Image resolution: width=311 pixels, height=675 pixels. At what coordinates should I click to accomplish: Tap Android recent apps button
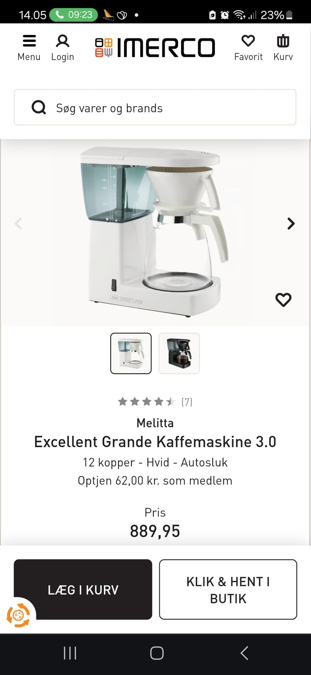coord(70,653)
